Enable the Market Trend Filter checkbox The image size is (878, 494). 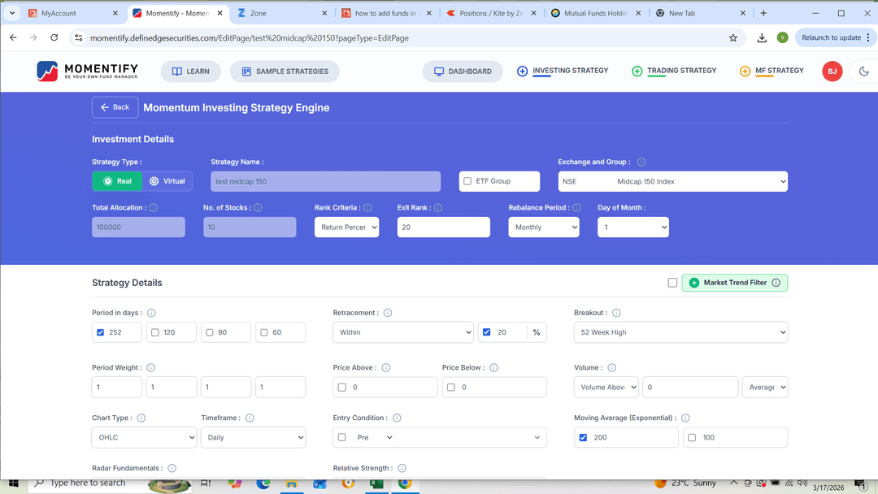tap(672, 283)
